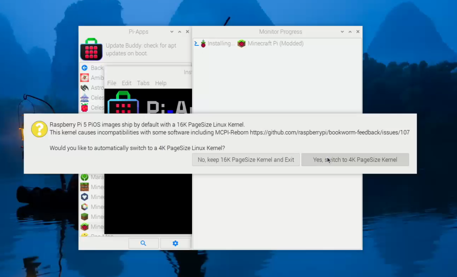Open the Tabs menu in the terminal
This screenshot has width=457, height=277.
pyautogui.click(x=143, y=83)
